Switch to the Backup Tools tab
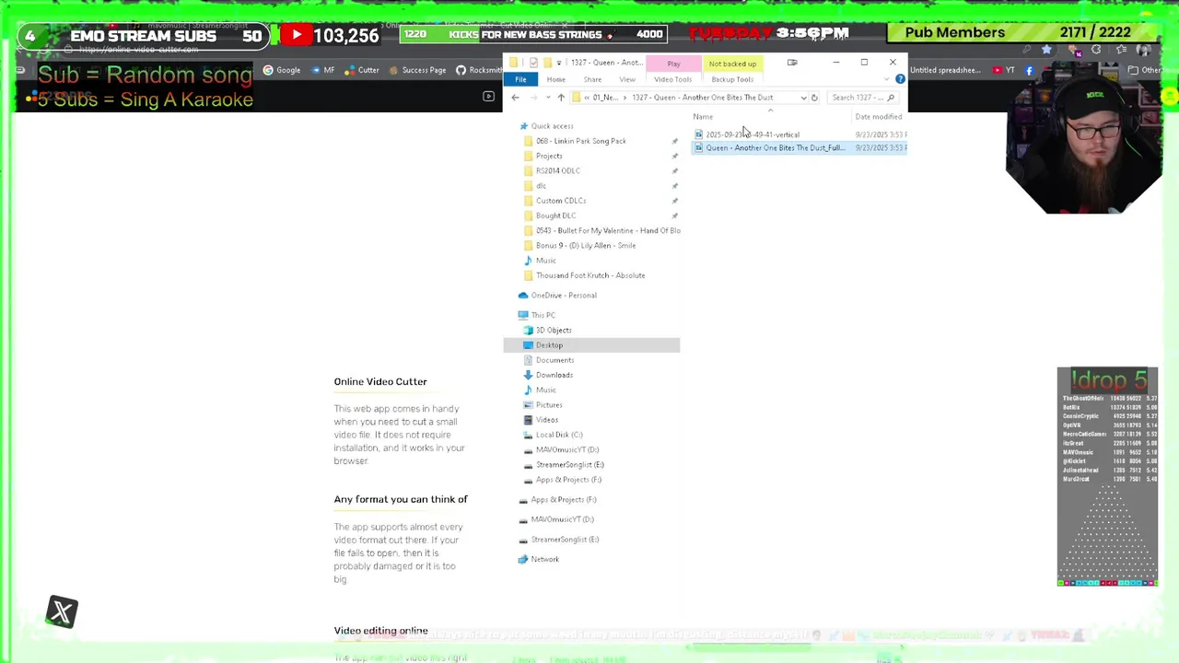This screenshot has width=1179, height=663. pos(732,79)
